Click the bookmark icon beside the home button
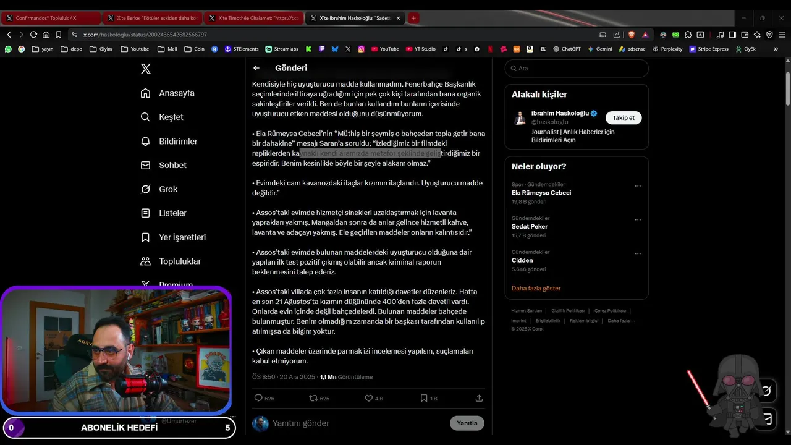This screenshot has width=791, height=445. [58, 35]
